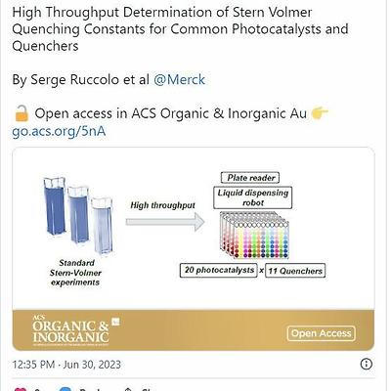Click the Plate reader label box
Image resolution: width=391 pixels, height=391 pixels.
point(250,178)
